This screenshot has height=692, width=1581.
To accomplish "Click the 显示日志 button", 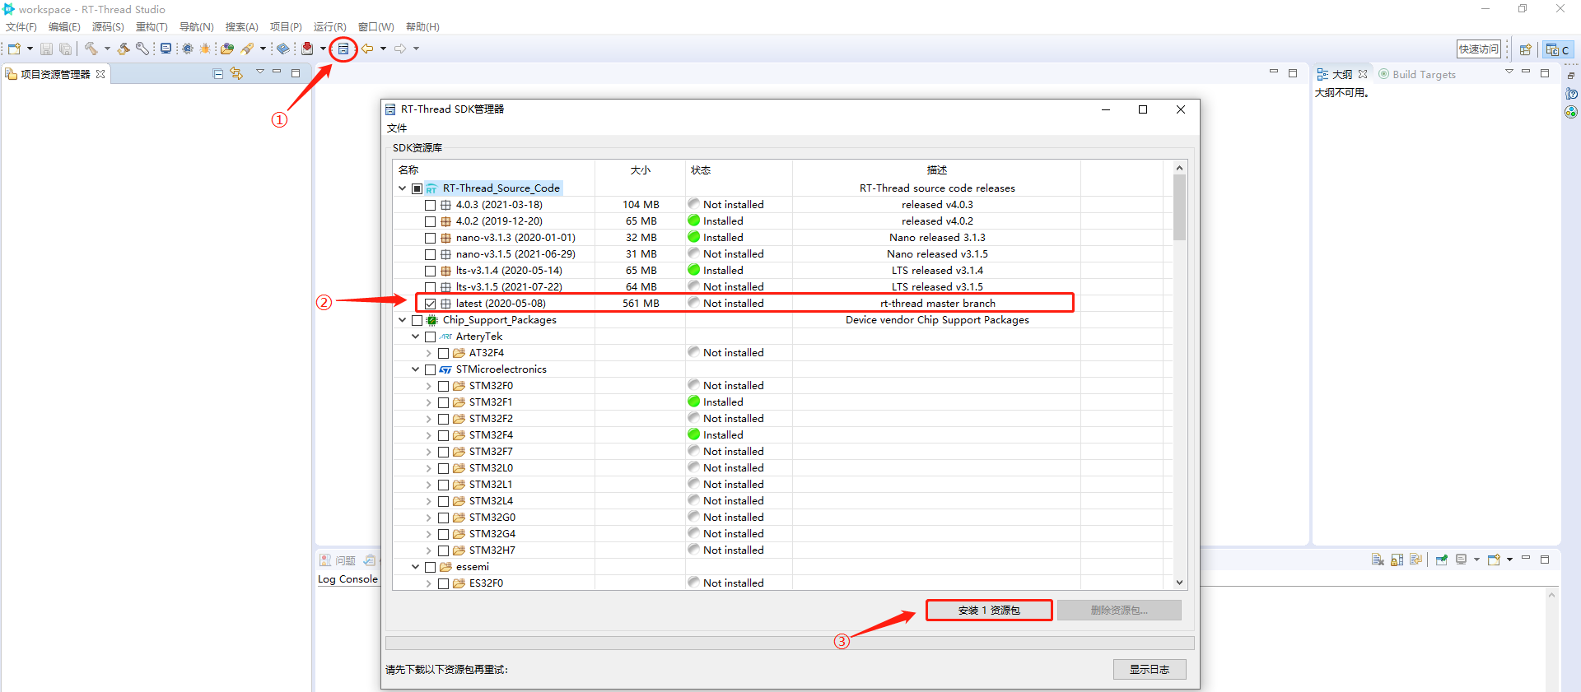I will click(x=1150, y=670).
